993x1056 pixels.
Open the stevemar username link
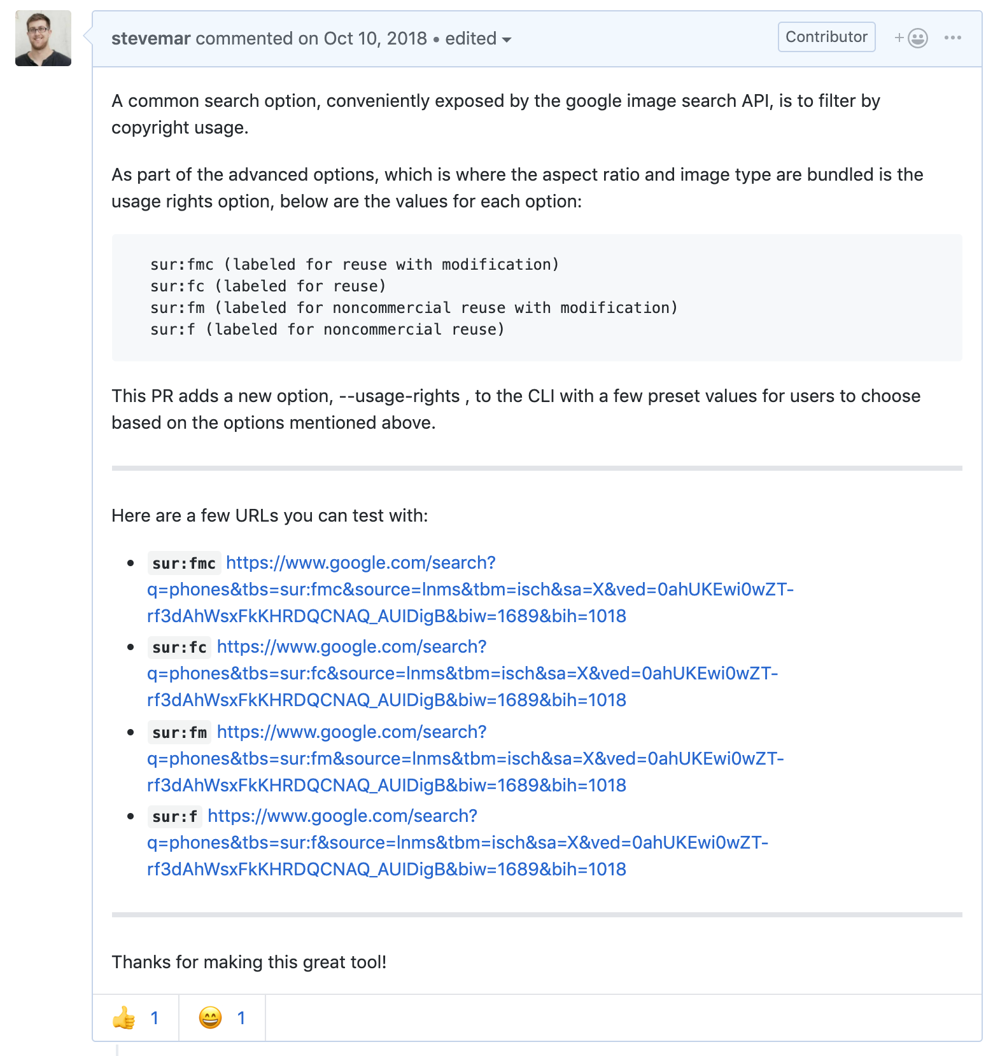(x=151, y=39)
